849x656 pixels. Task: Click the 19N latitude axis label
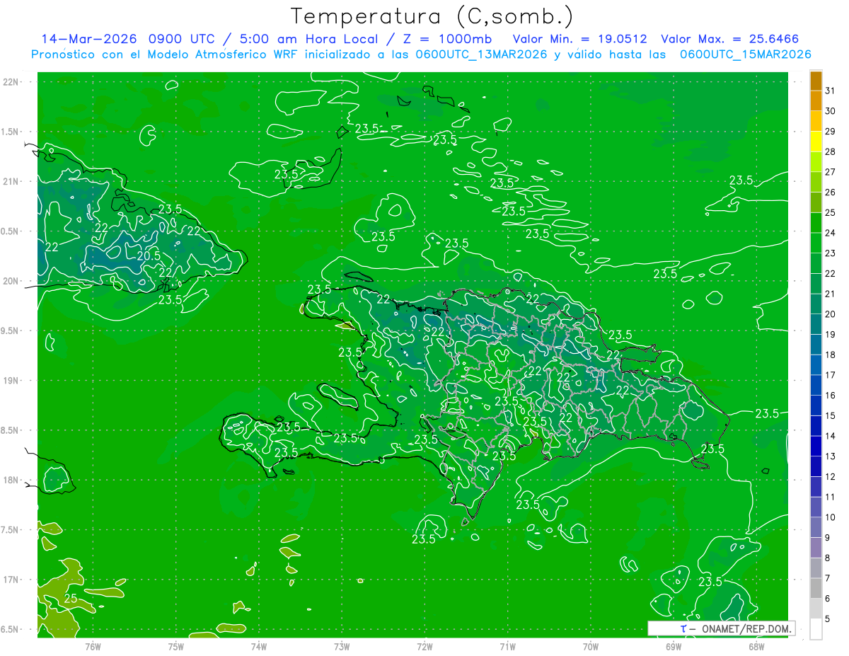10,381
